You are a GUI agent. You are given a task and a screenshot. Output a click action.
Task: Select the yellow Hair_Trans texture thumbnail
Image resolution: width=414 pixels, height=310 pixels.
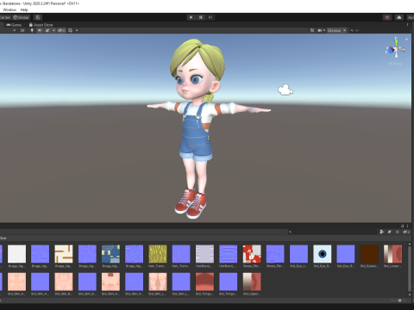[158, 254]
